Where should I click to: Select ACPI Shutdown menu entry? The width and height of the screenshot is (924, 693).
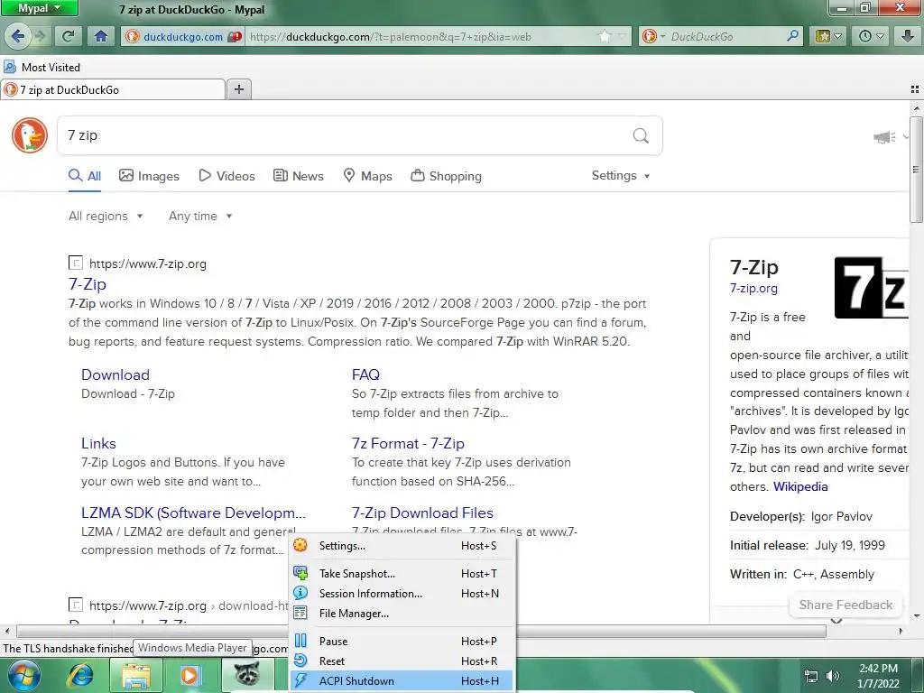tap(402, 680)
